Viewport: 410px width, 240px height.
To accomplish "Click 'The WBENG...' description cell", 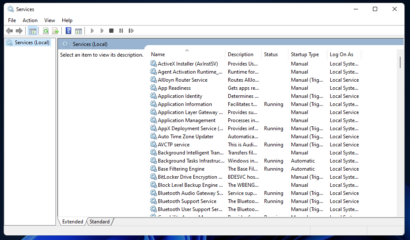I will coord(243,185).
